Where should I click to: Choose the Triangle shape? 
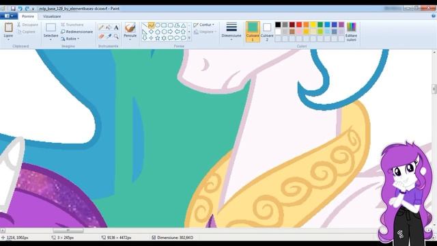[183, 26]
